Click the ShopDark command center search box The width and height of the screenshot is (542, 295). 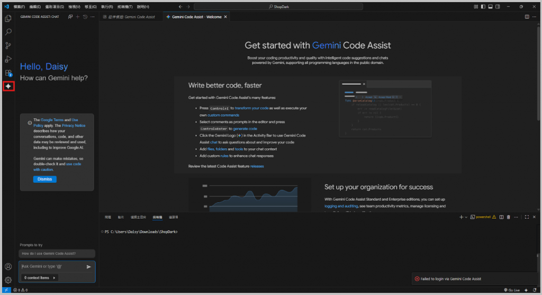(x=278, y=6)
